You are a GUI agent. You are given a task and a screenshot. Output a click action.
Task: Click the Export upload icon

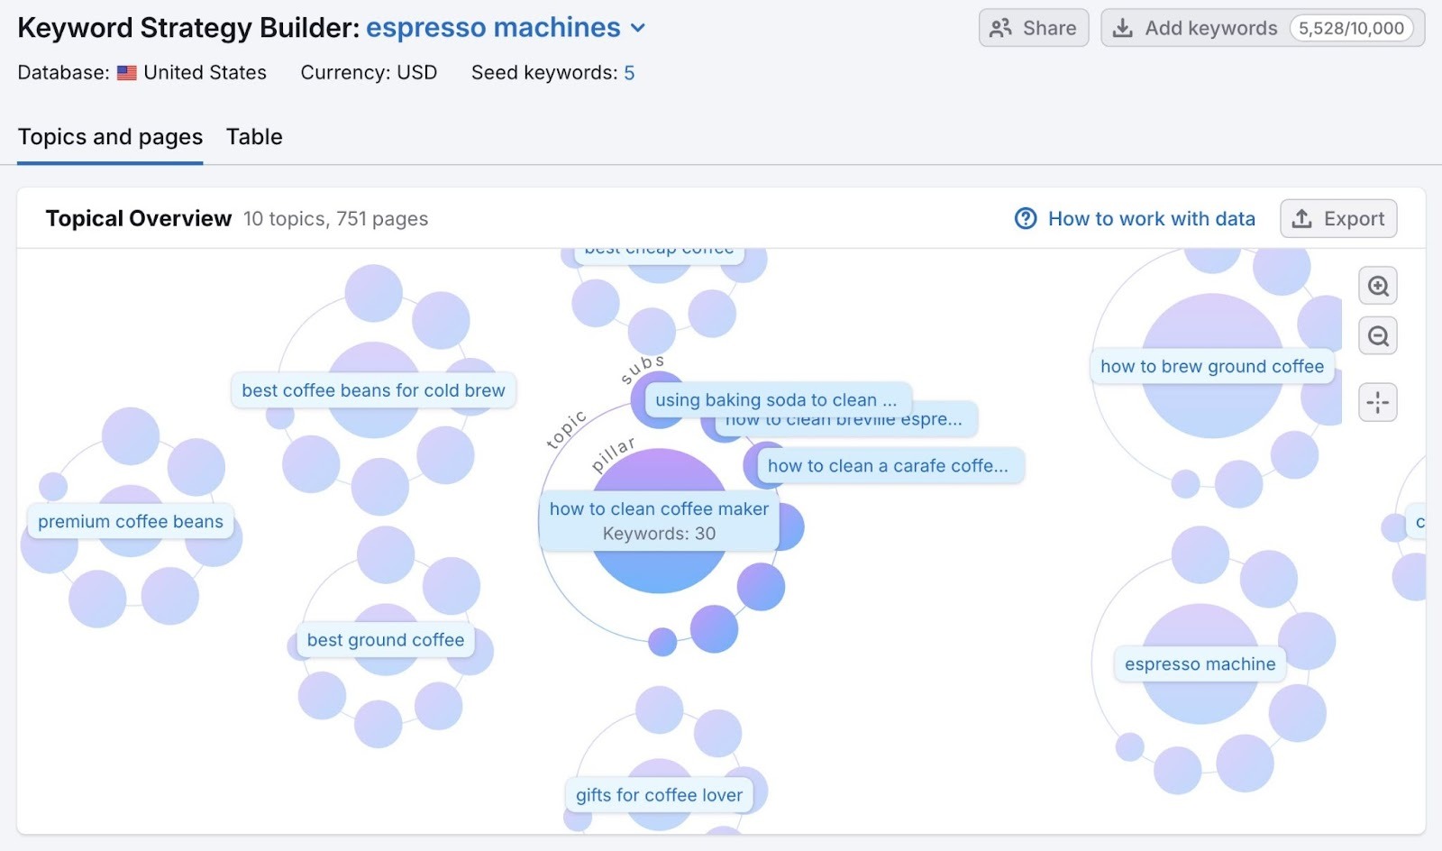click(x=1301, y=218)
